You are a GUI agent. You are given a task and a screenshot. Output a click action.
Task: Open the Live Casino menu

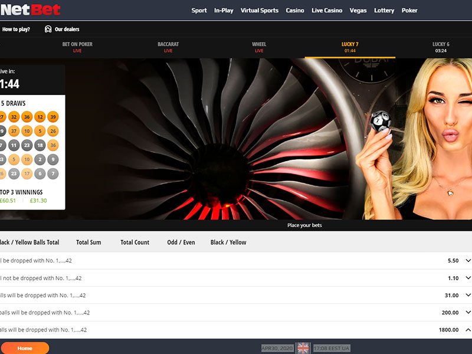[326, 11]
